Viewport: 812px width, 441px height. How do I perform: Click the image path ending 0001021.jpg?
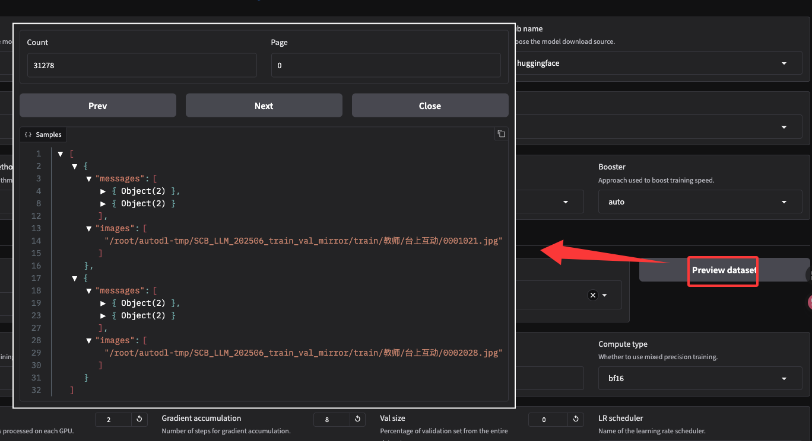tap(303, 241)
